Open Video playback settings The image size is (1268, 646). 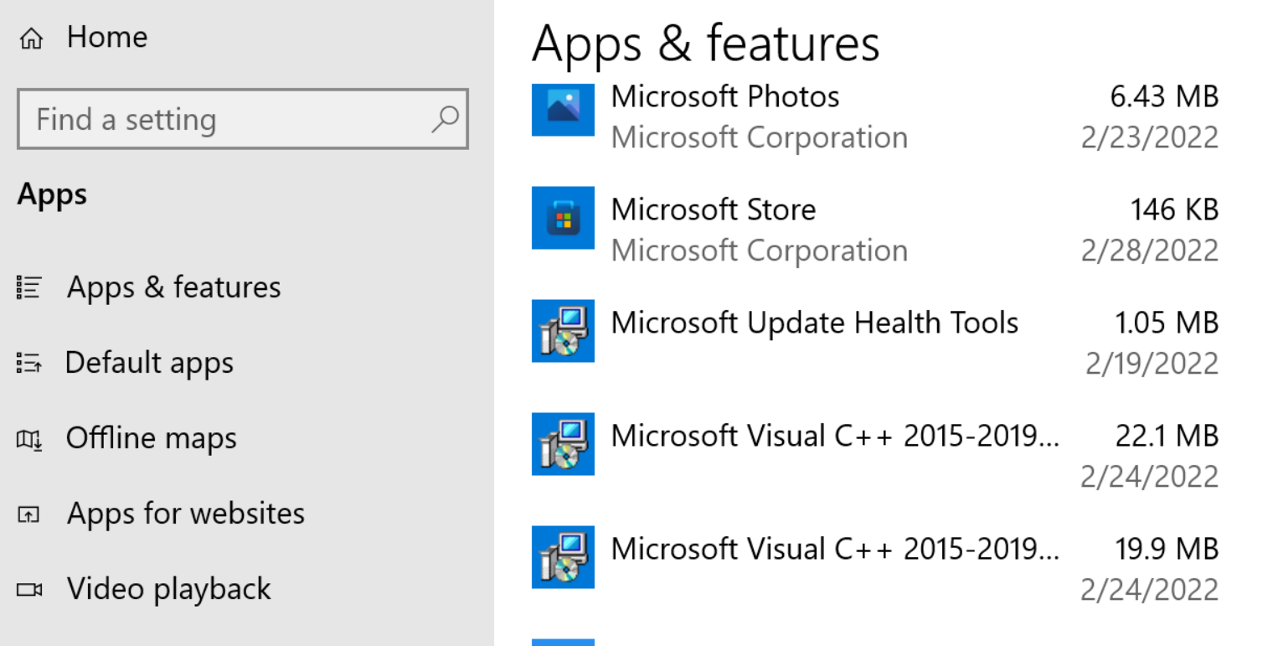(169, 589)
